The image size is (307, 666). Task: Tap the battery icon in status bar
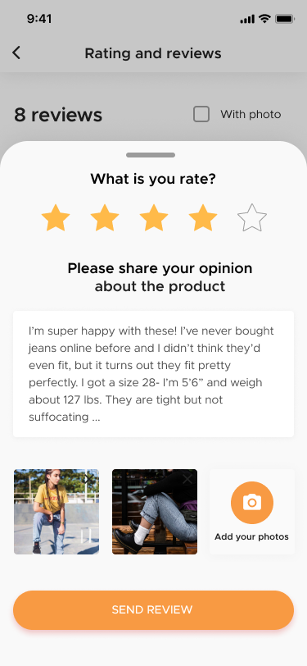(285, 19)
